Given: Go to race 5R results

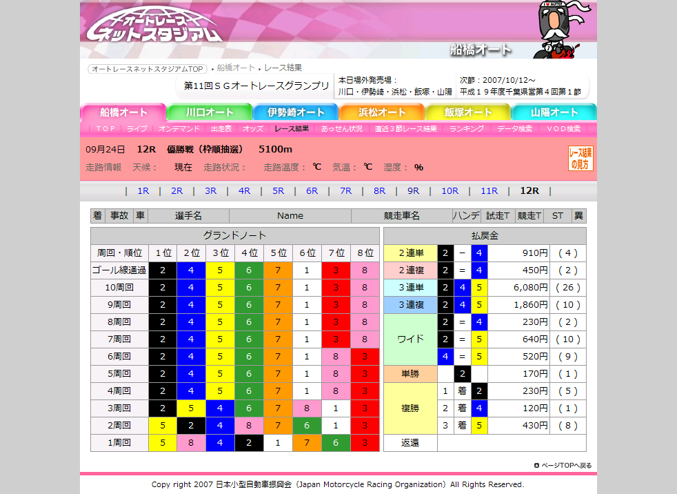Looking at the screenshot, I should point(279,191).
